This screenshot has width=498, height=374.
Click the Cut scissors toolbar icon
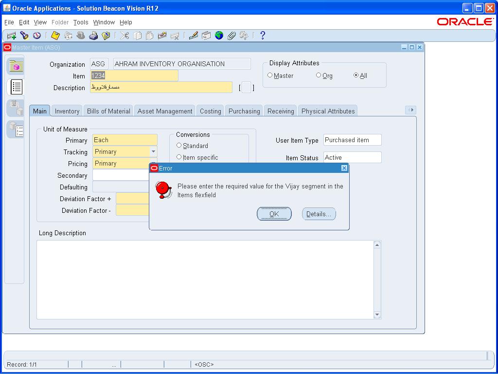124,36
